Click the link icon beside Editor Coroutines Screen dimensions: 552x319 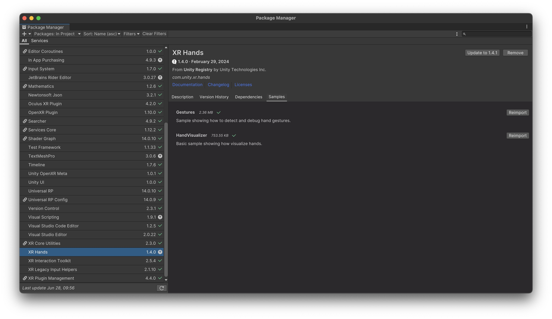pyautogui.click(x=25, y=51)
